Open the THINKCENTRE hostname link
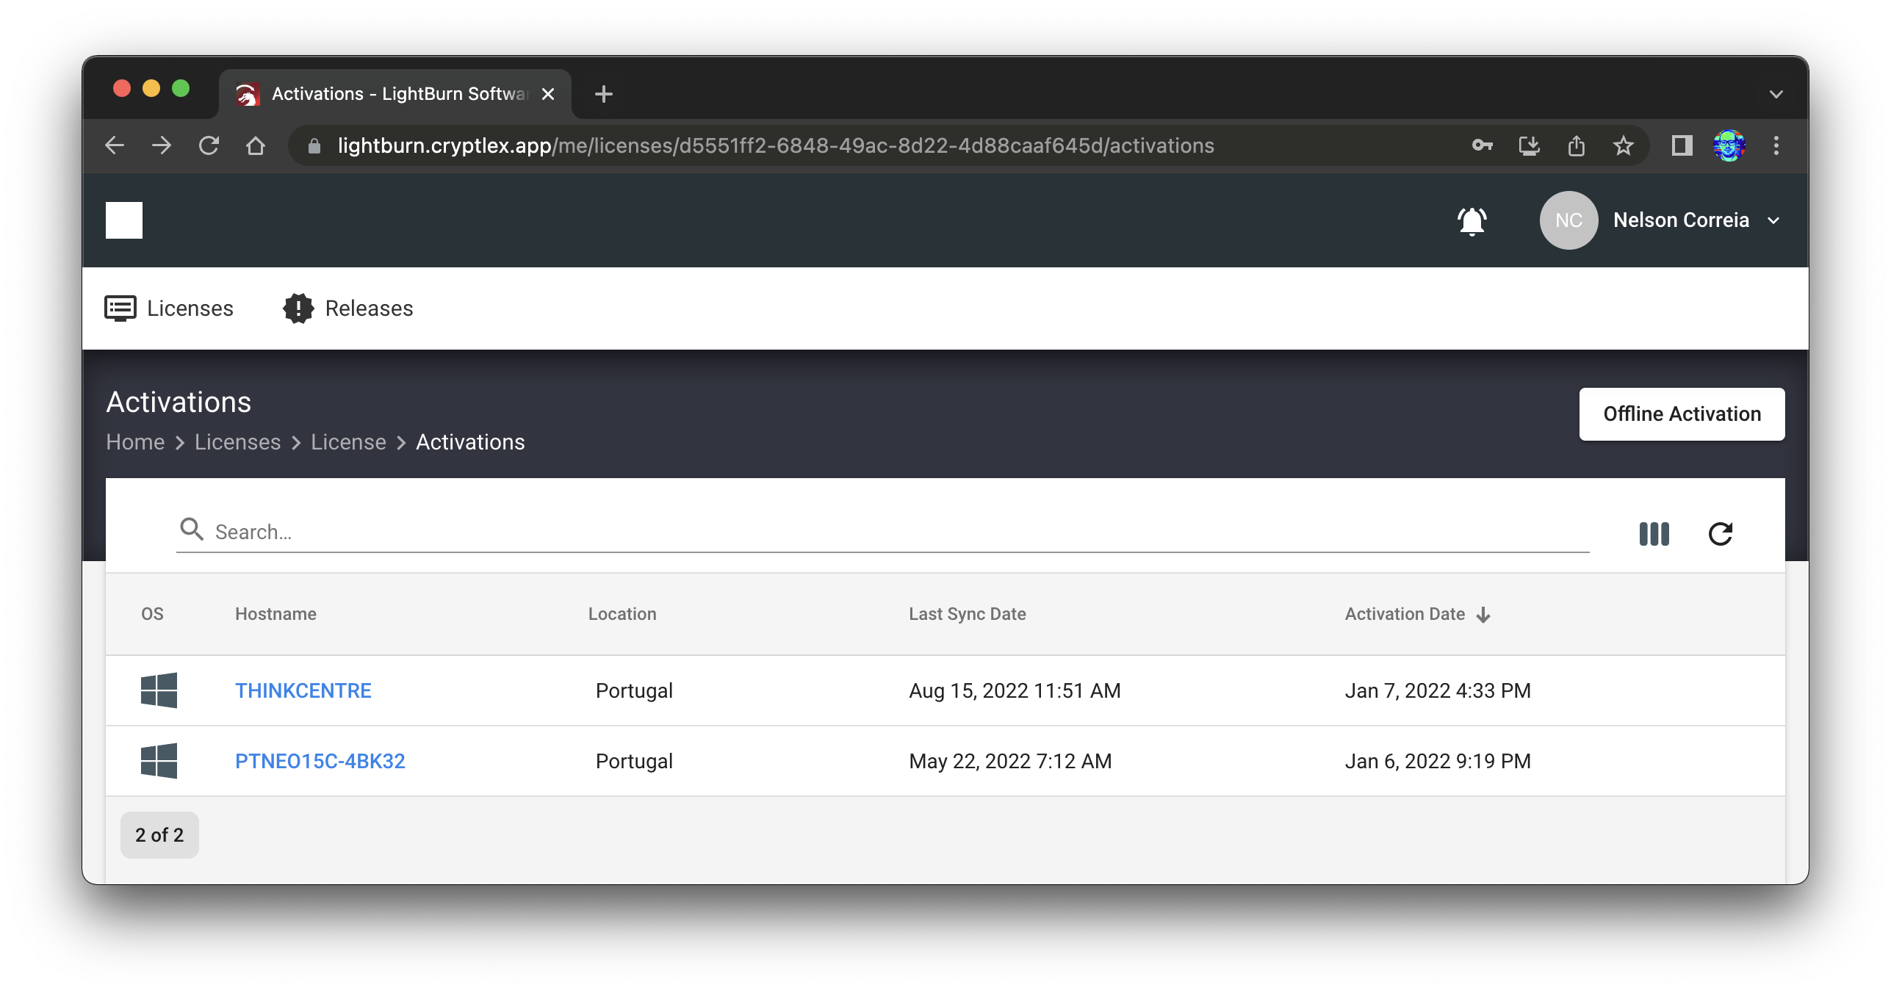 pyautogui.click(x=303, y=690)
